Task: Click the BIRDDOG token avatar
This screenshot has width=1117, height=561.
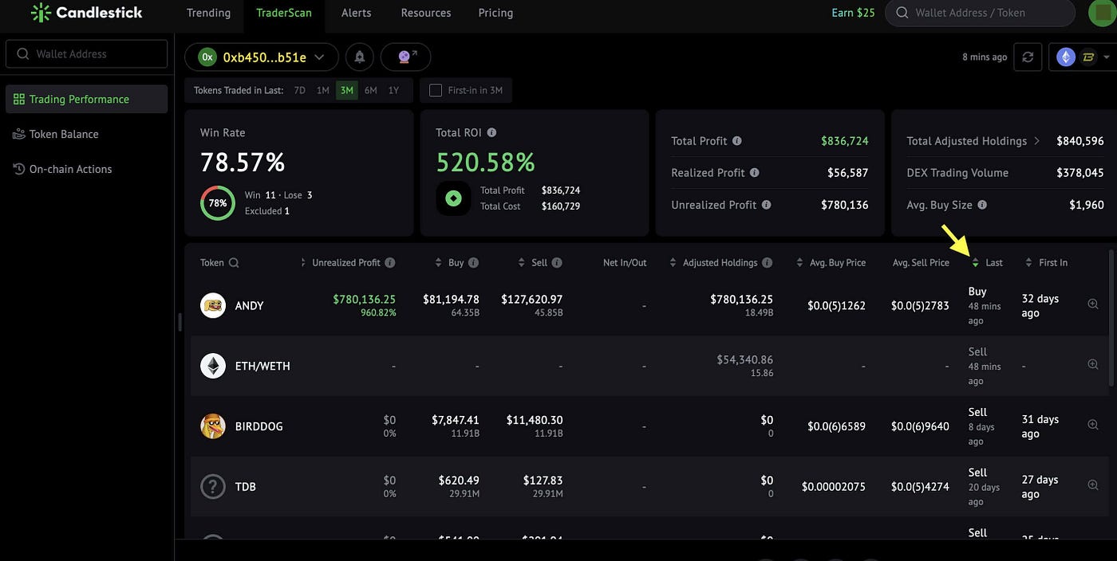Action: point(213,426)
